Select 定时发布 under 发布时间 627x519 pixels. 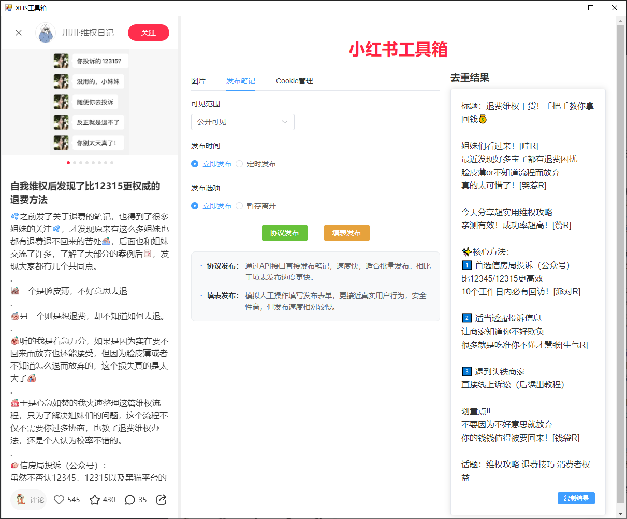(x=239, y=164)
